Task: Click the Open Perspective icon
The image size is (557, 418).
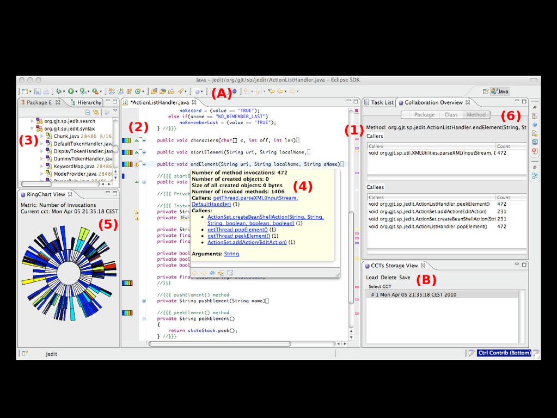Action: [485, 91]
